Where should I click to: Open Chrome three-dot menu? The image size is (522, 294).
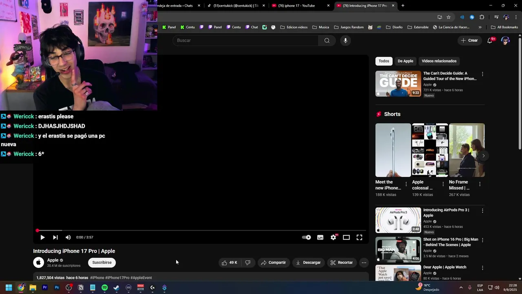(x=516, y=17)
